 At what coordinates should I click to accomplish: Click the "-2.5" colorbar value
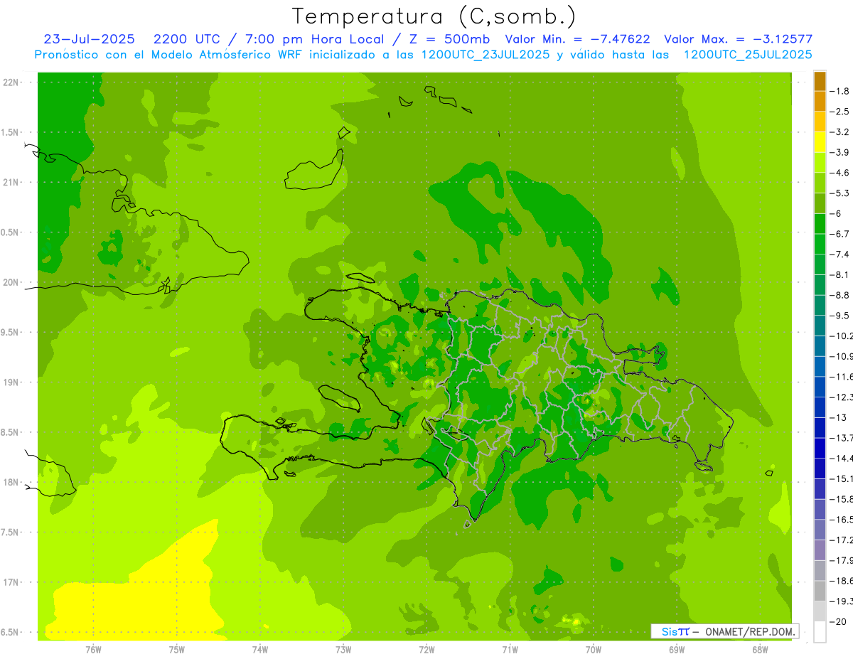point(839,112)
